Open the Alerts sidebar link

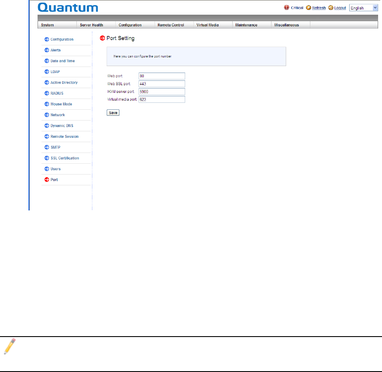click(x=56, y=50)
